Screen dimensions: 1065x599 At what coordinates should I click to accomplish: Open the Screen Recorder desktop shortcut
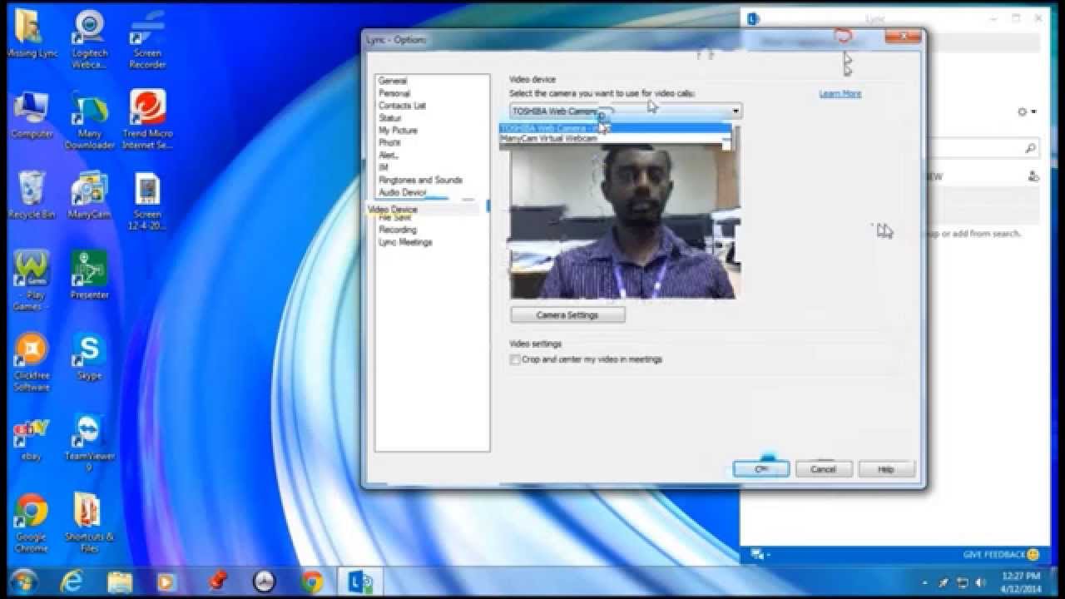(x=147, y=38)
